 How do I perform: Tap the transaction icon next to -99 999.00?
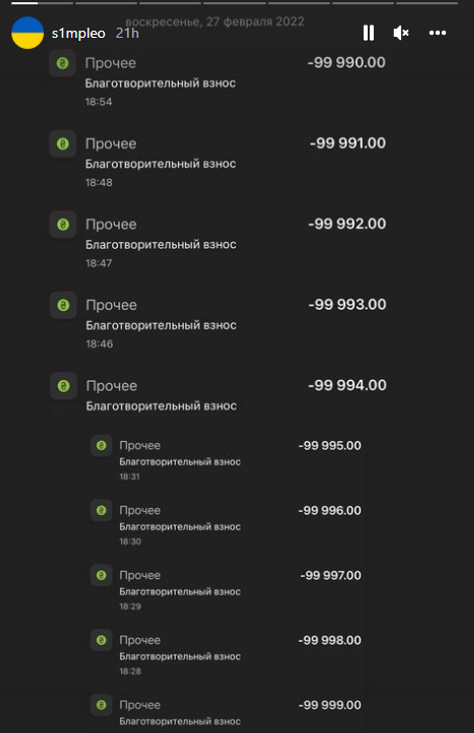(x=101, y=705)
